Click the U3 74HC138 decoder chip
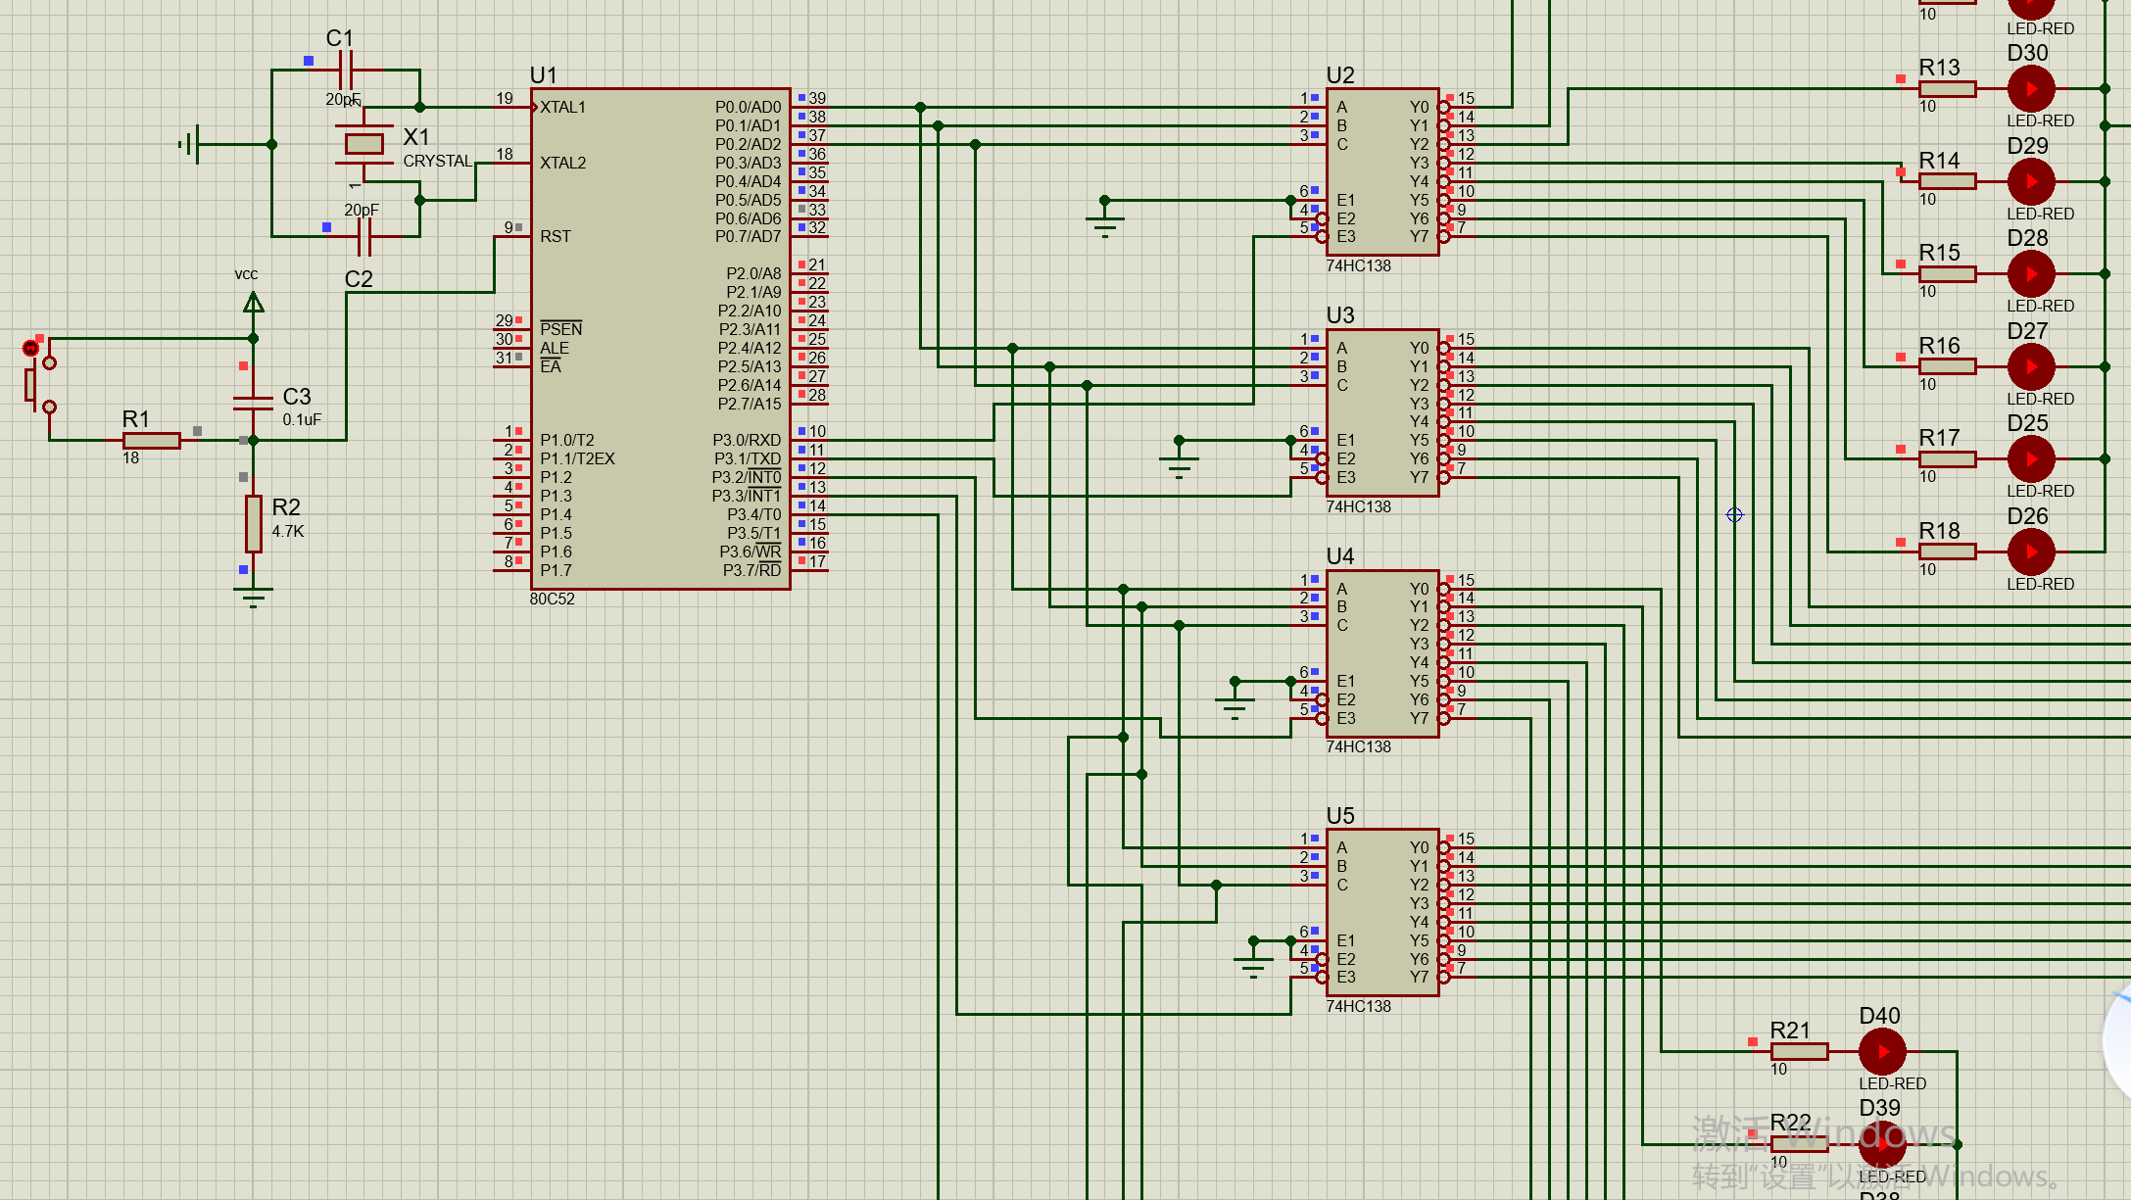The width and height of the screenshot is (2131, 1200). pos(1381,412)
